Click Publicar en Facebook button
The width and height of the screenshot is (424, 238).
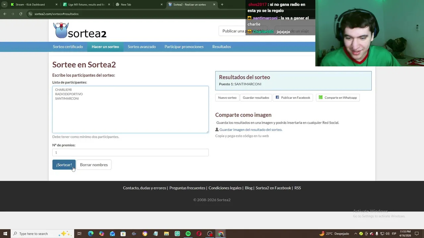pyautogui.click(x=293, y=98)
